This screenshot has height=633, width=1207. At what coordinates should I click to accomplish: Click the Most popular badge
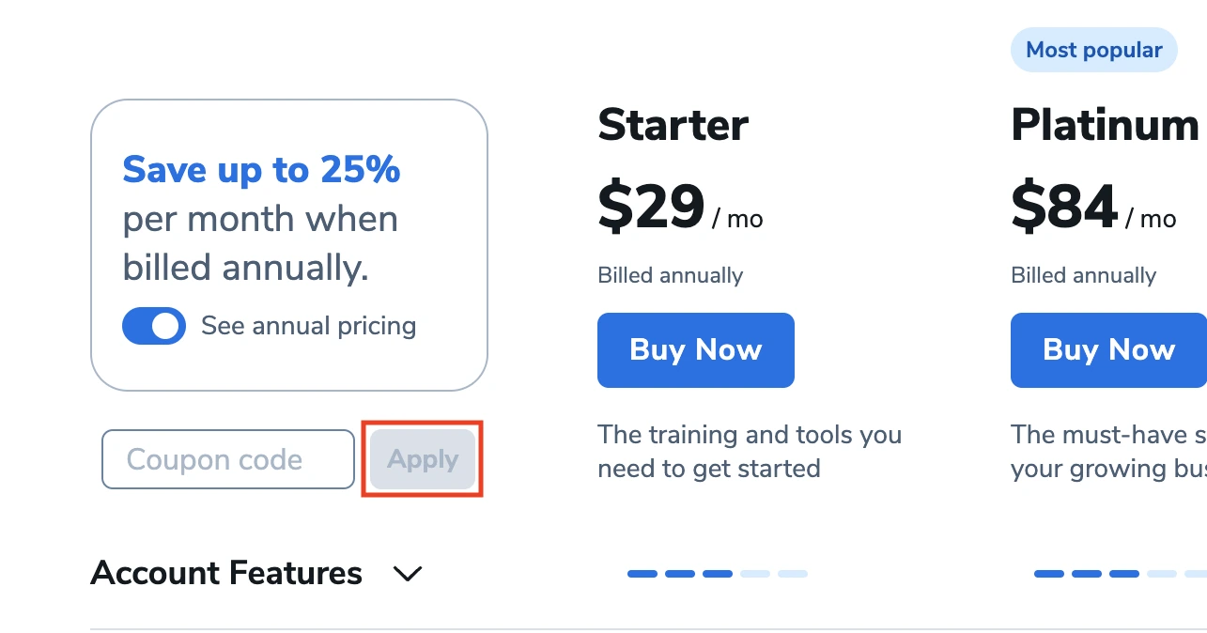pos(1094,50)
